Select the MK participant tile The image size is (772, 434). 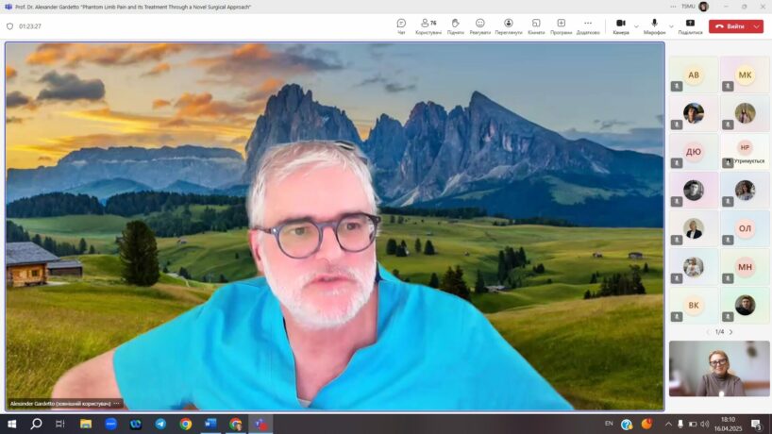click(745, 75)
